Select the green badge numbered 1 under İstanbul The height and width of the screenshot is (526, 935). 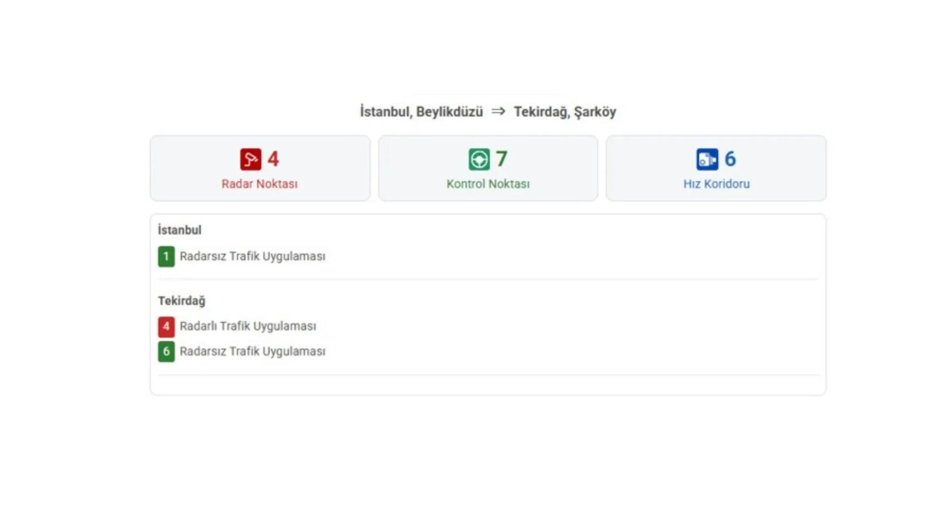(166, 257)
